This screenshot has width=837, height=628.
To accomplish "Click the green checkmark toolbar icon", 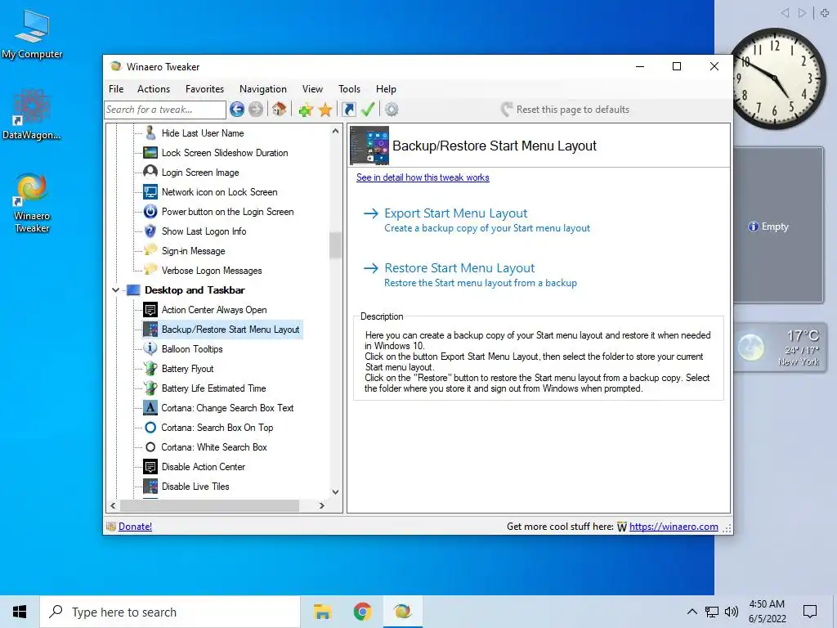I will [368, 110].
